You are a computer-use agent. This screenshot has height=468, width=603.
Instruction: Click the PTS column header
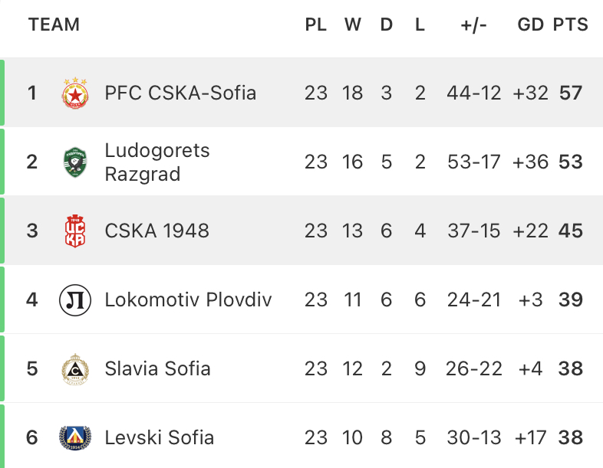[x=570, y=25]
